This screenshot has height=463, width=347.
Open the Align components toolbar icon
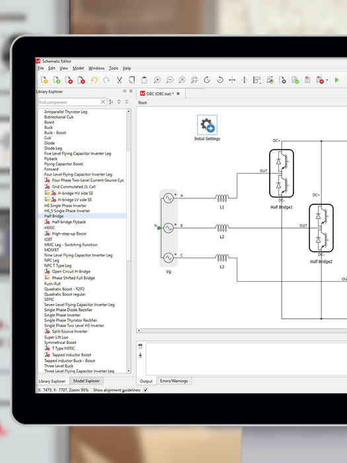(x=257, y=80)
